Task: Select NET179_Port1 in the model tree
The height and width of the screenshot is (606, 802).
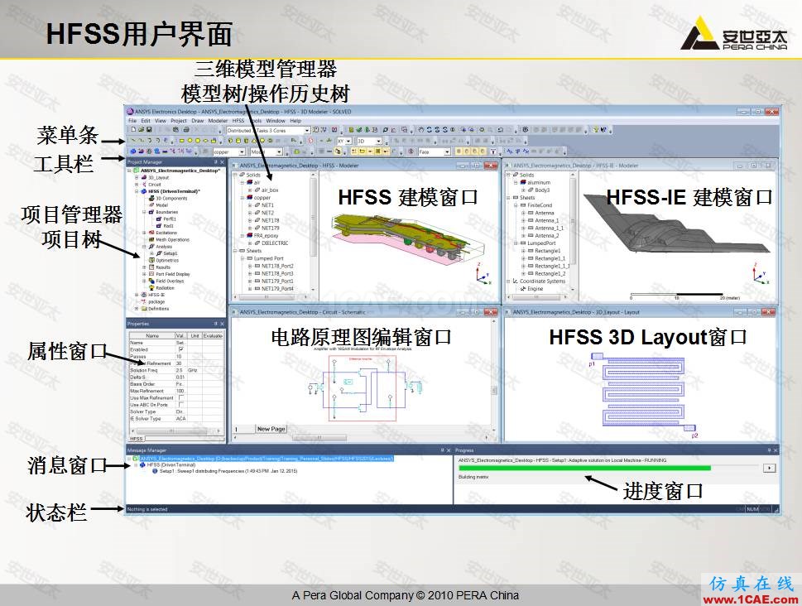Action: pyautogui.click(x=277, y=281)
